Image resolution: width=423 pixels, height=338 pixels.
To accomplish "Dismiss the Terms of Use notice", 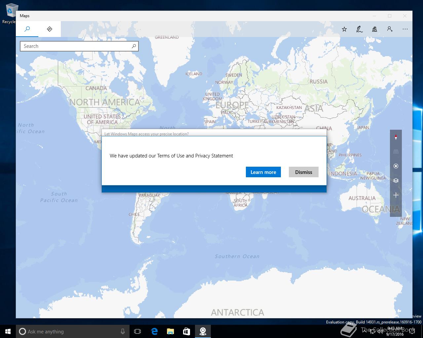I will coord(304,172).
